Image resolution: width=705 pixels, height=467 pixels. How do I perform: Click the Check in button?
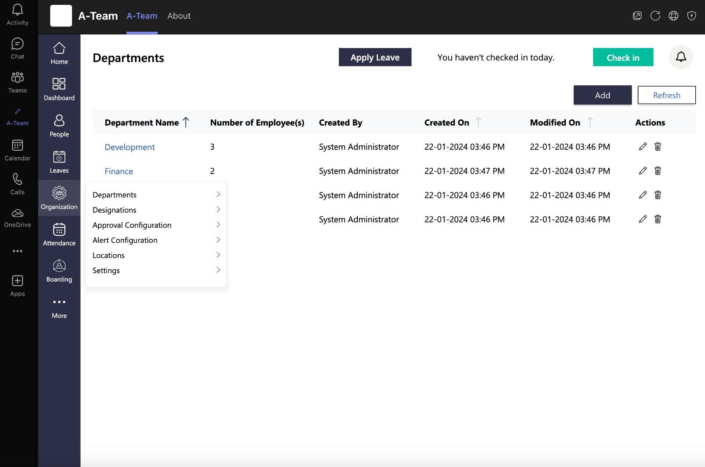pos(623,57)
